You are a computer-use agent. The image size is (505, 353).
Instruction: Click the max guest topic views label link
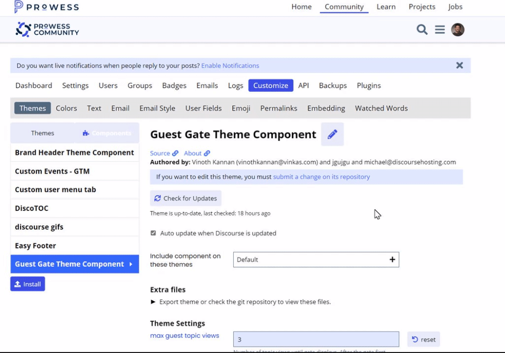184,336
